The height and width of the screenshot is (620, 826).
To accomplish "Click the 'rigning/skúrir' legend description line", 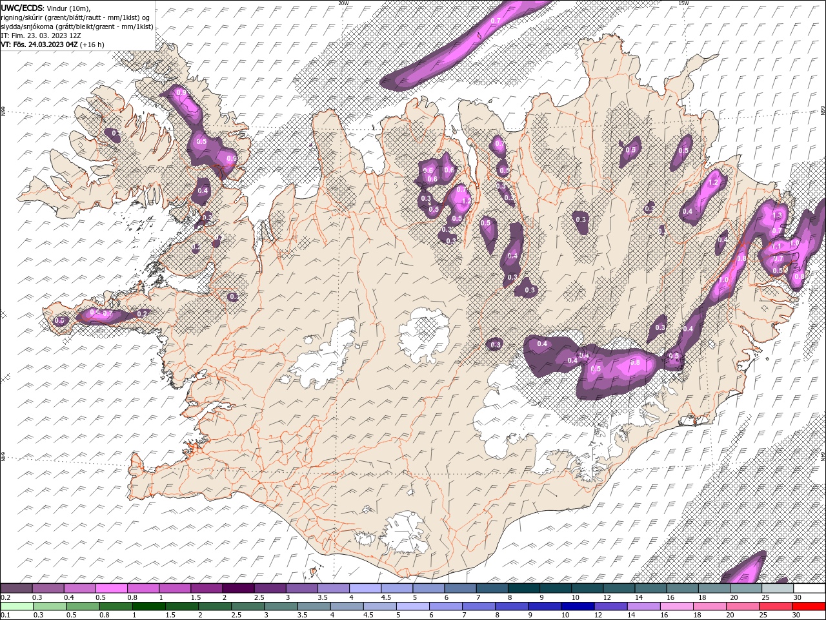I will click(x=75, y=17).
